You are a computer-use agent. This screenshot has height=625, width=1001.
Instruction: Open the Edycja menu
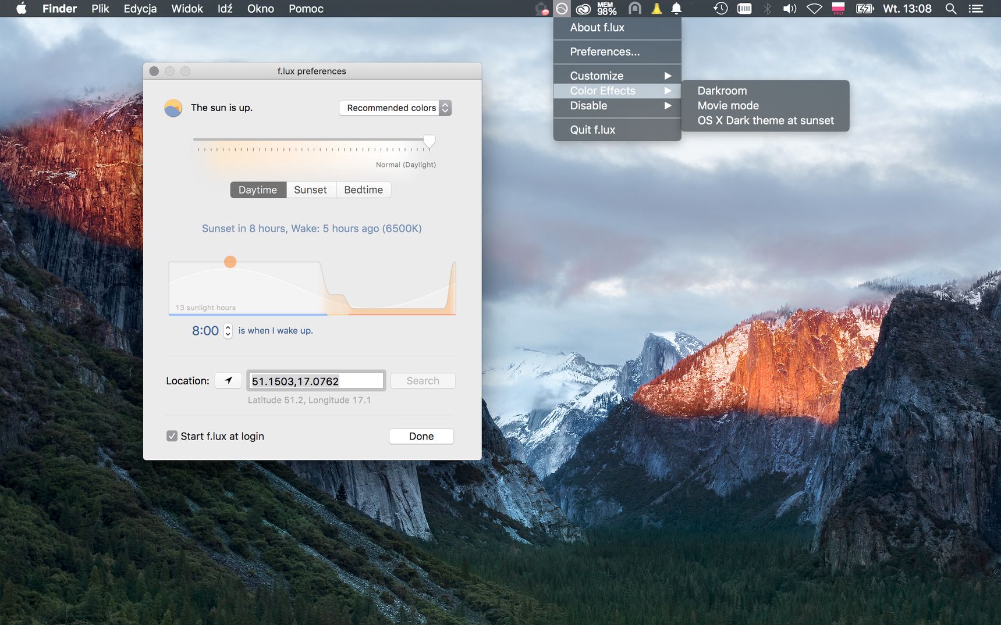(140, 9)
